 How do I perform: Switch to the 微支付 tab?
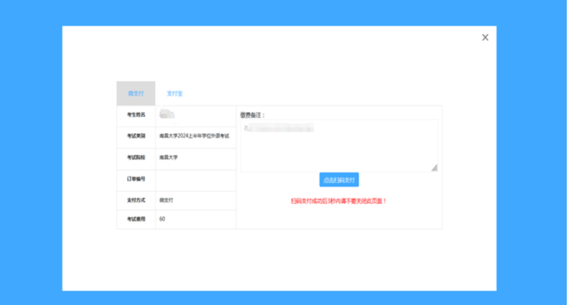pyautogui.click(x=136, y=93)
